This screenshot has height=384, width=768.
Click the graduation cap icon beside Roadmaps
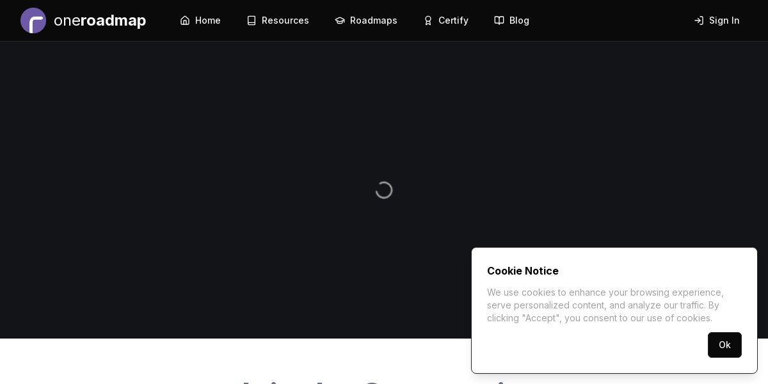[x=340, y=20]
